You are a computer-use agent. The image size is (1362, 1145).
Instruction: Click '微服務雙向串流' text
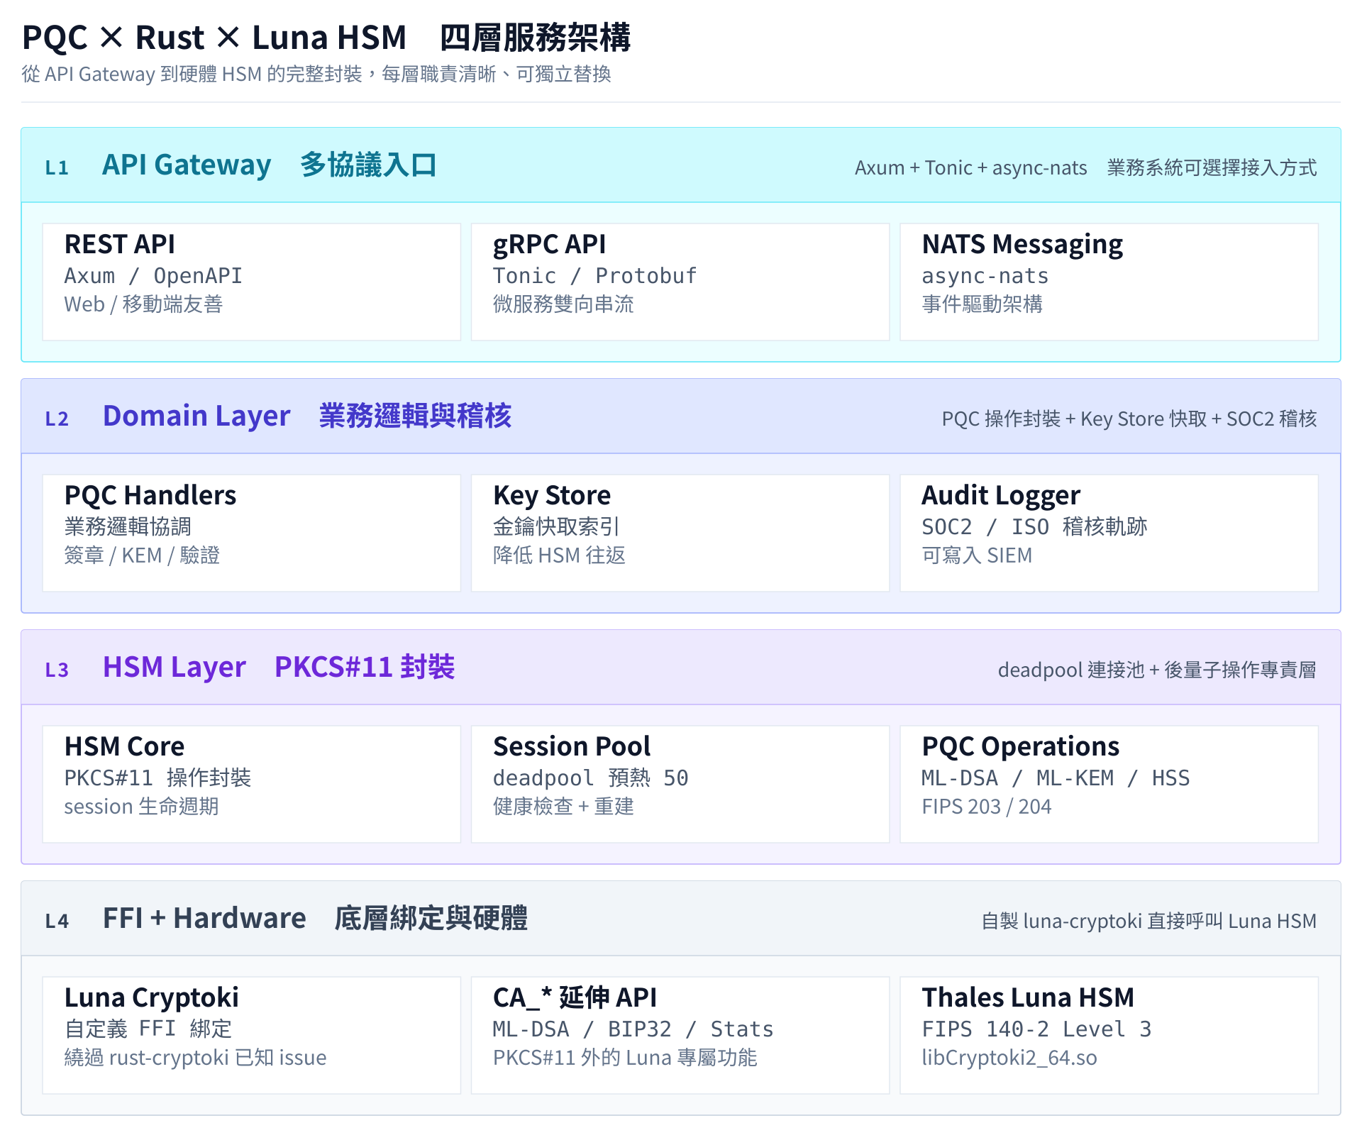click(x=563, y=304)
